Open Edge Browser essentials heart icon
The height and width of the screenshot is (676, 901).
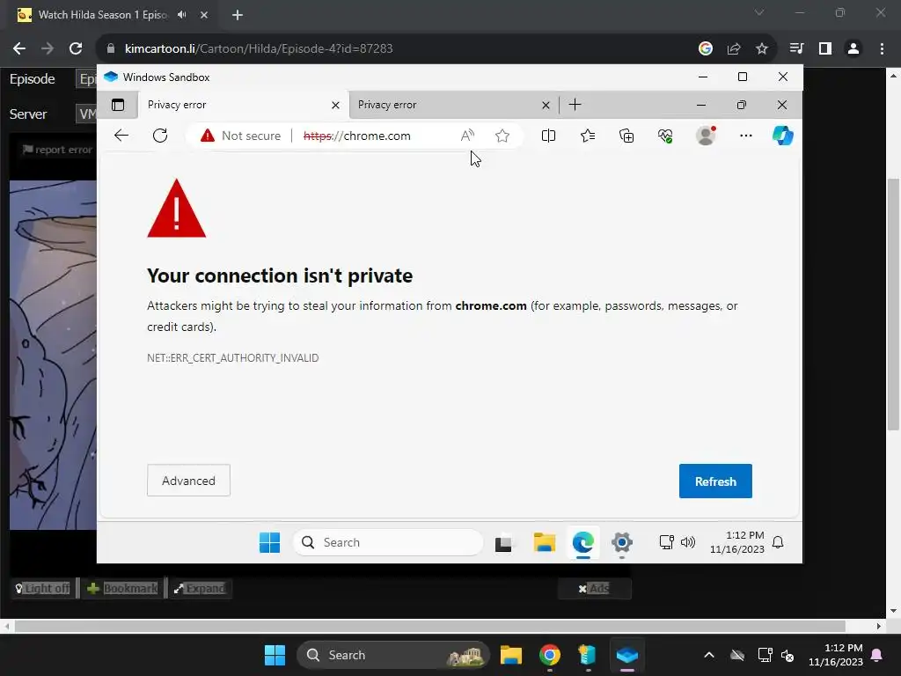(x=665, y=136)
